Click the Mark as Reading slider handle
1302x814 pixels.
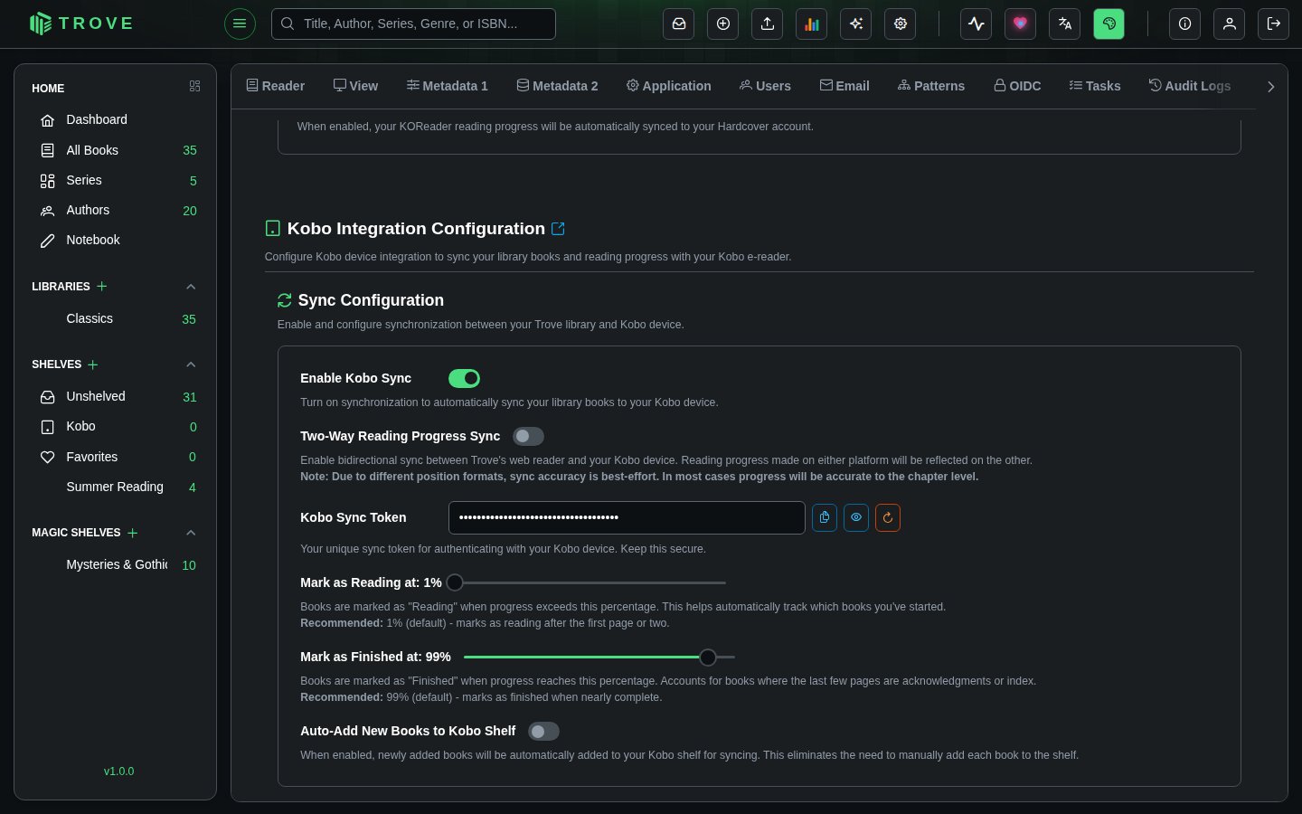coord(455,582)
